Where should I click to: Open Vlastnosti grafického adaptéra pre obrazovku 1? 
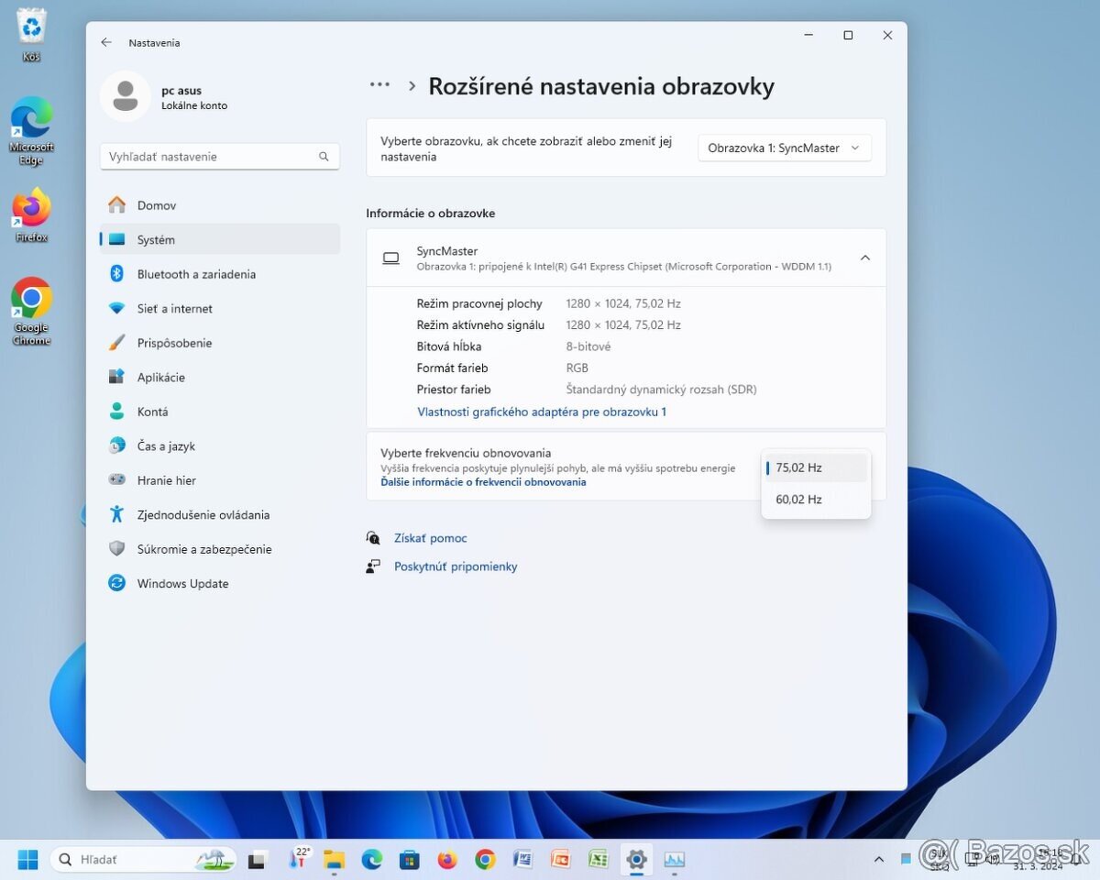coord(541,412)
